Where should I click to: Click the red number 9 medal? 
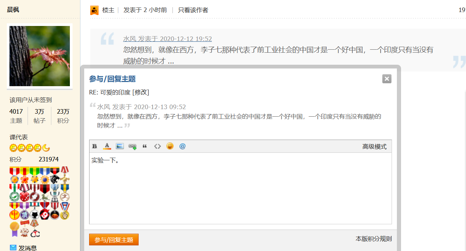pos(45,211)
